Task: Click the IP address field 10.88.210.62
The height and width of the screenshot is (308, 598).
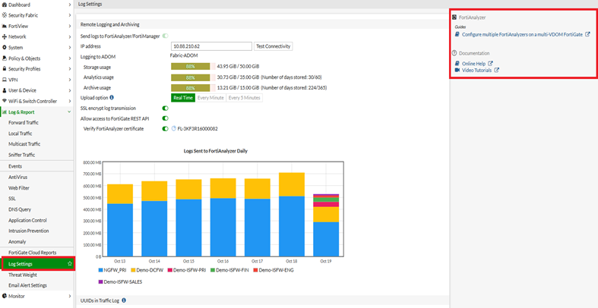Action: click(212, 46)
